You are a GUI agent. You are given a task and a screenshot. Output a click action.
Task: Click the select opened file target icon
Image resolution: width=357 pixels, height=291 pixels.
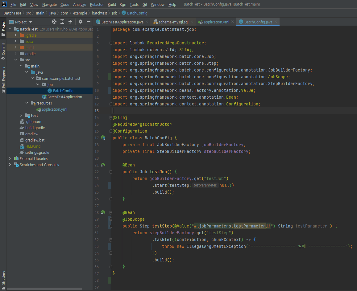click(54, 22)
